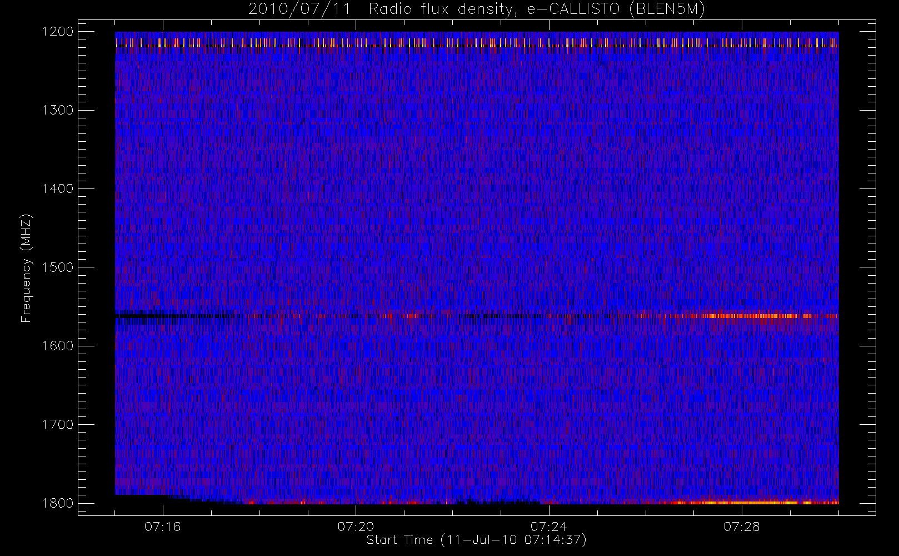This screenshot has height=556, width=899.
Task: Select the 1300 frequency tick label
Action: click(x=58, y=110)
